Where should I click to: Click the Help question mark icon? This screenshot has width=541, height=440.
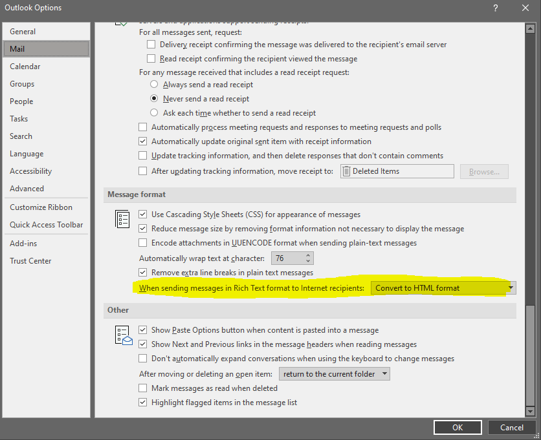(496, 8)
